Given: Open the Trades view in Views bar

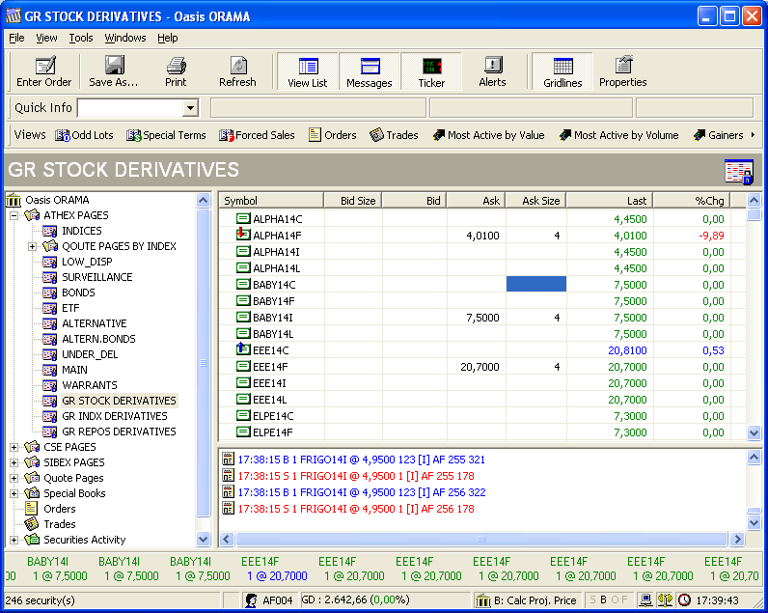Looking at the screenshot, I should tap(394, 135).
